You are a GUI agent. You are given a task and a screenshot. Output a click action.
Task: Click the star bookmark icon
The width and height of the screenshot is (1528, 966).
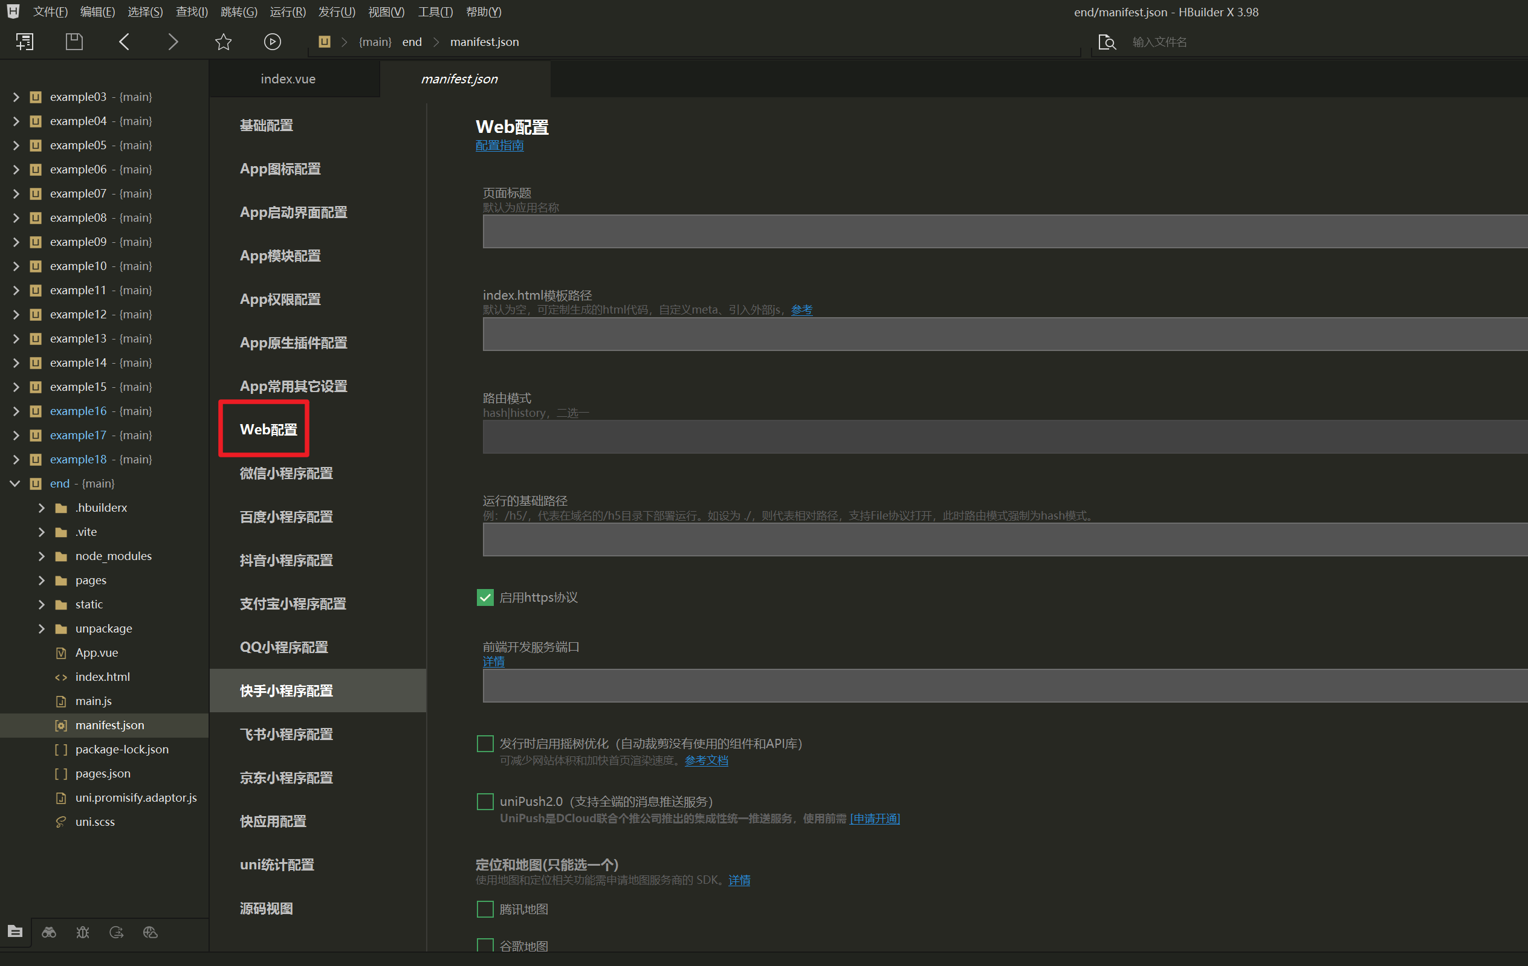224,42
